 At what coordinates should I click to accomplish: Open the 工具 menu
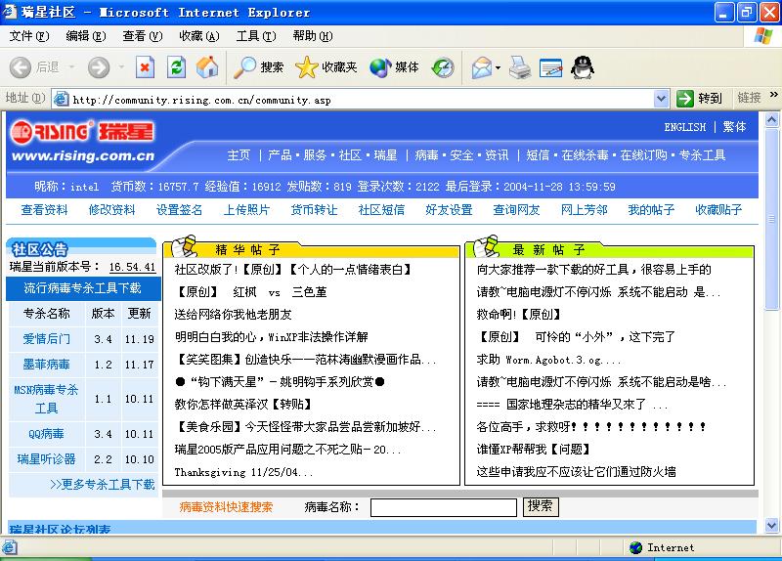[256, 36]
